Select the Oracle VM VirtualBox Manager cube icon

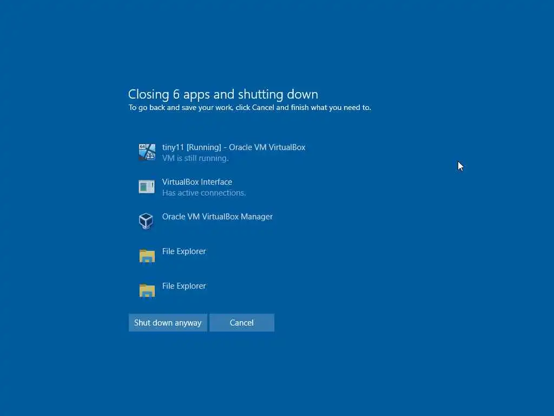pyautogui.click(x=146, y=221)
